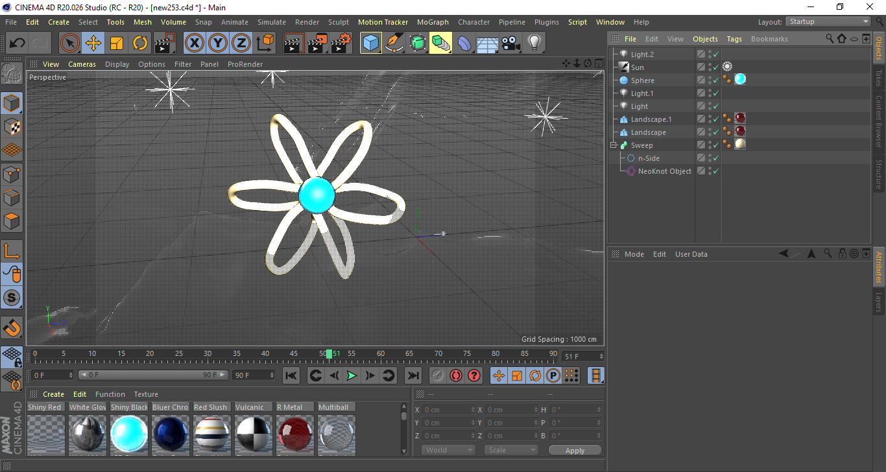886x472 pixels.
Task: Click the 90 F end frame stepper
Action: [x=271, y=375]
